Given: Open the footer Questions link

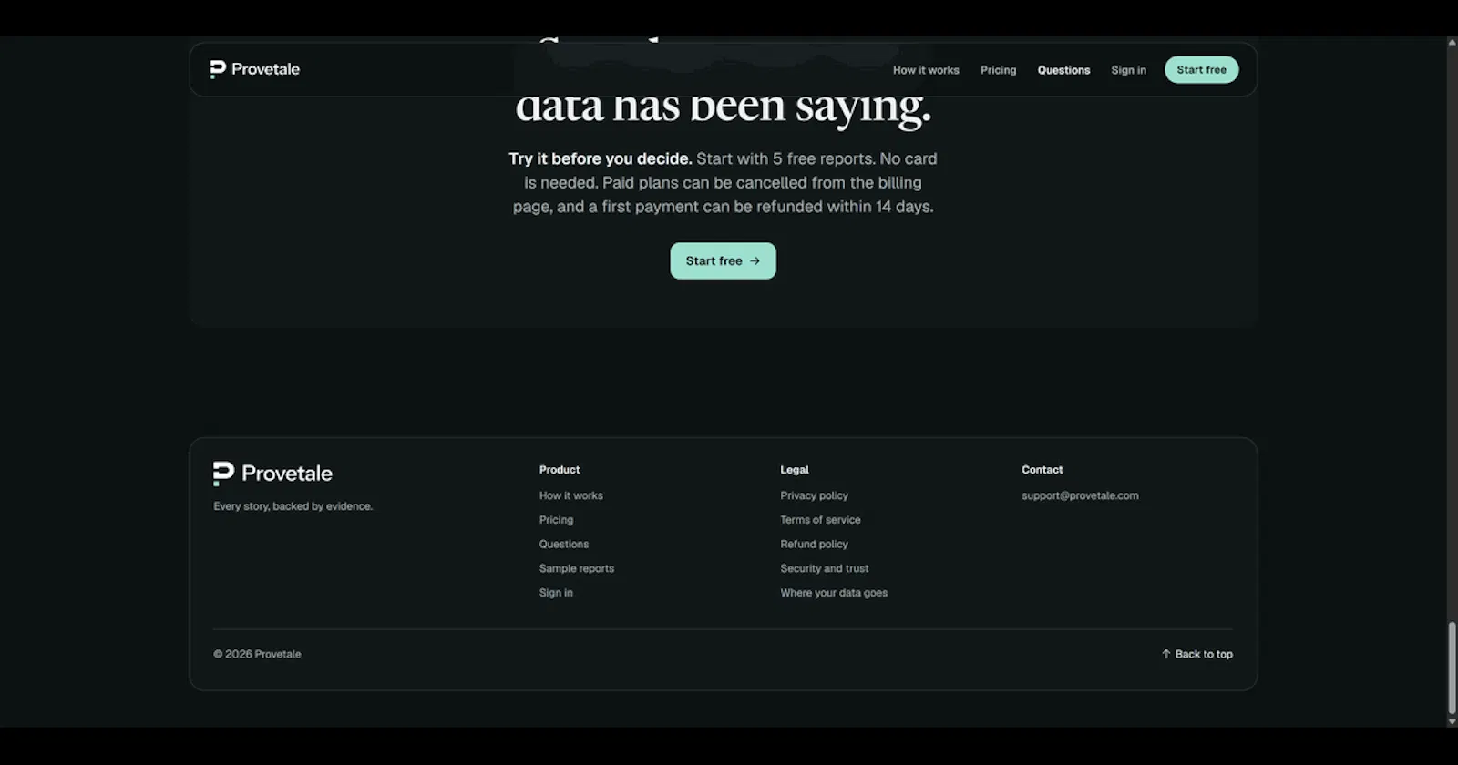Looking at the screenshot, I should (563, 544).
